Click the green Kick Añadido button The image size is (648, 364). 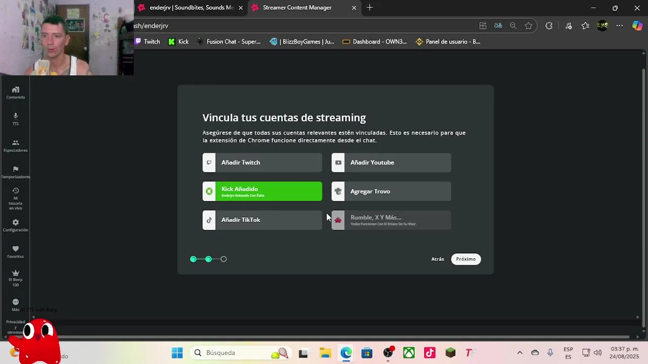pos(262,192)
